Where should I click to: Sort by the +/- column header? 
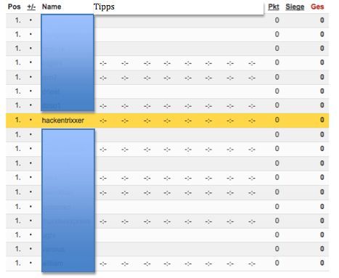click(31, 7)
